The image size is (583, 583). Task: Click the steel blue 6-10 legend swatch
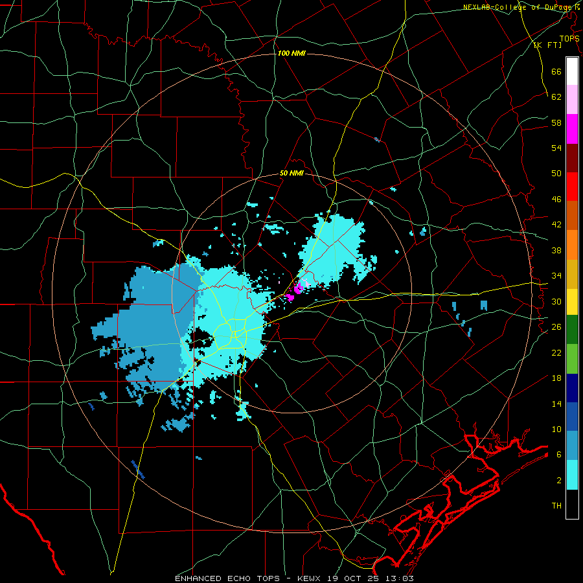(572, 446)
